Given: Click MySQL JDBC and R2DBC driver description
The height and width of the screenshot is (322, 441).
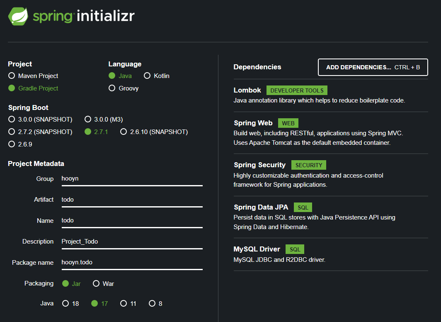Looking at the screenshot, I should 279,259.
